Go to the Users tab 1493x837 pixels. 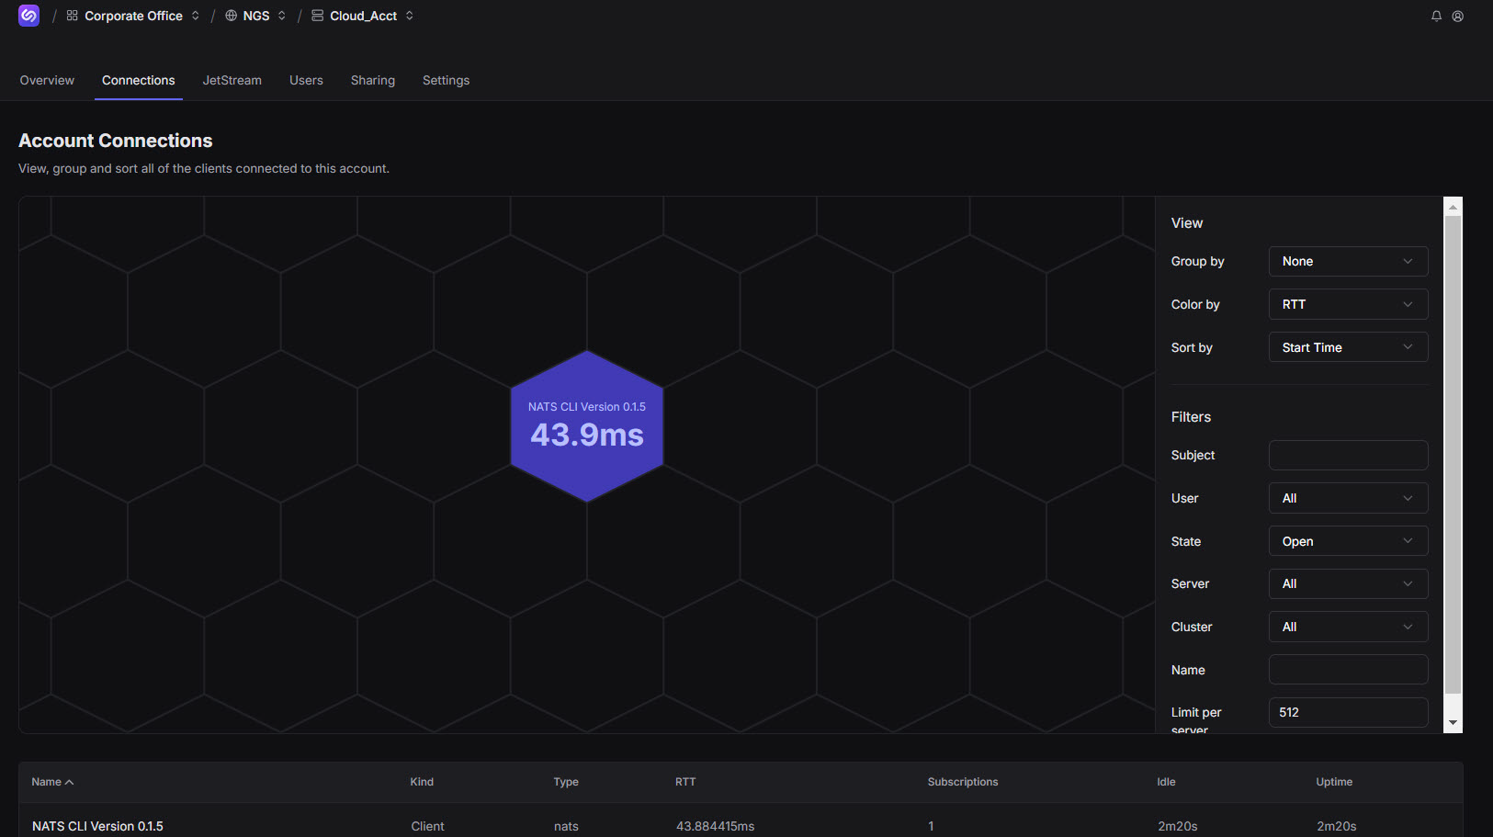click(x=306, y=81)
